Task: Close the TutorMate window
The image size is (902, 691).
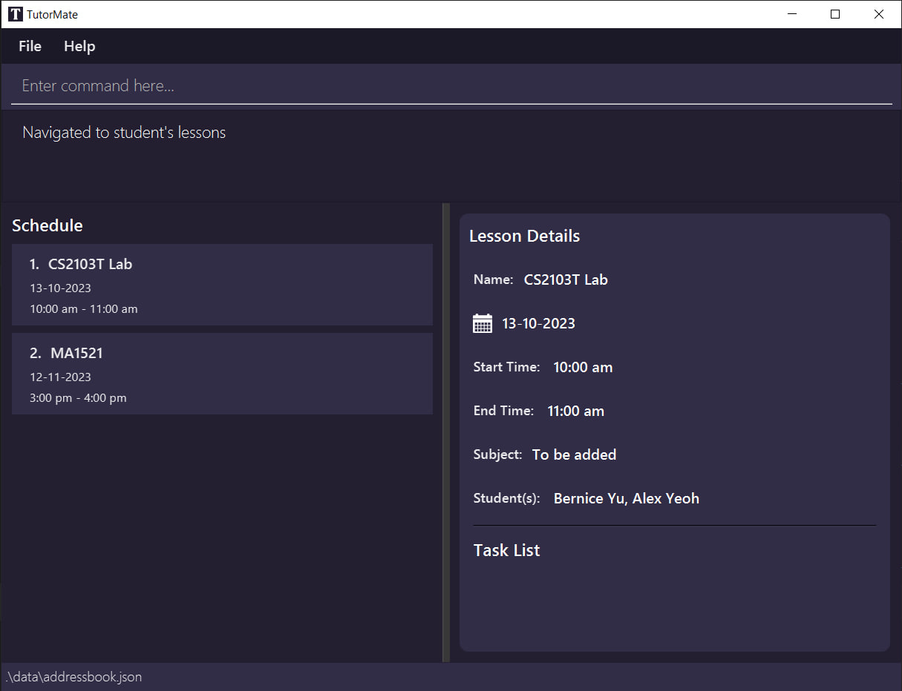Action: pyautogui.click(x=879, y=14)
